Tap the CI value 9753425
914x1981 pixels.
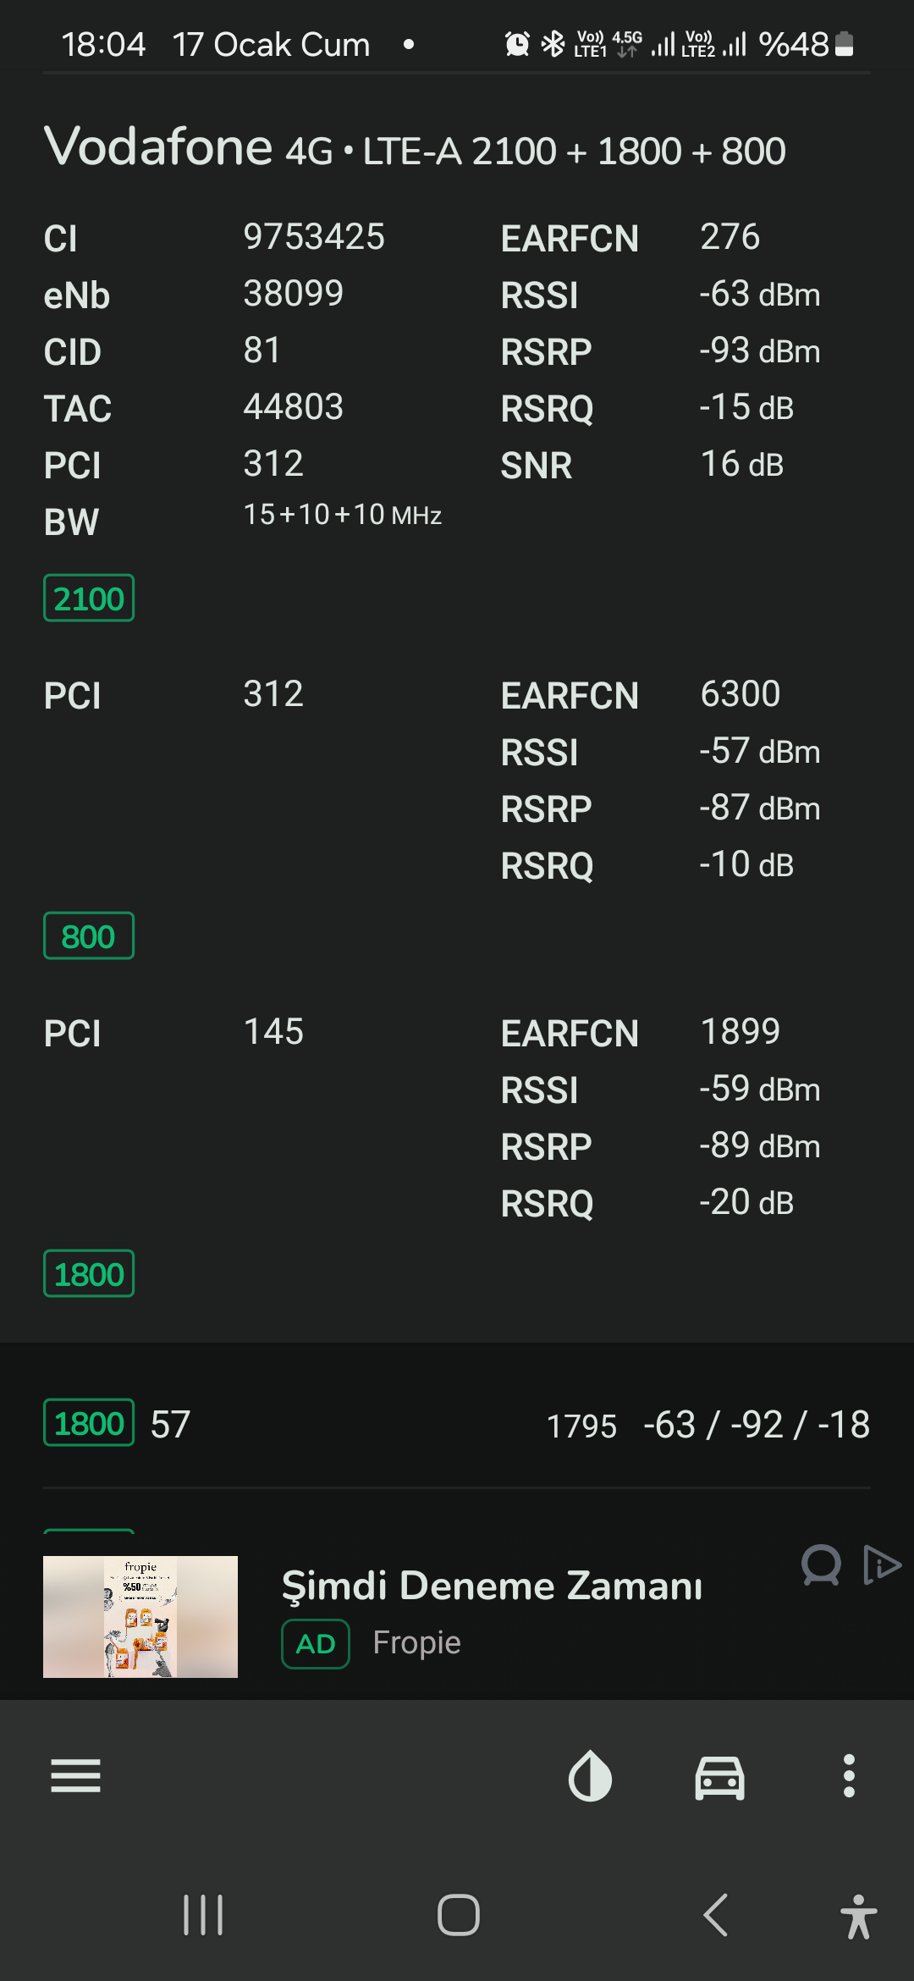314,237
